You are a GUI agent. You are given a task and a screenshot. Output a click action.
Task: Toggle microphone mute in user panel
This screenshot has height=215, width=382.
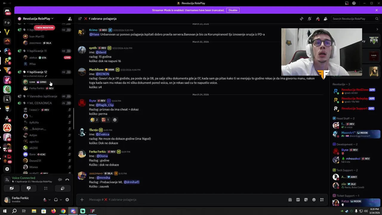click(x=45, y=200)
